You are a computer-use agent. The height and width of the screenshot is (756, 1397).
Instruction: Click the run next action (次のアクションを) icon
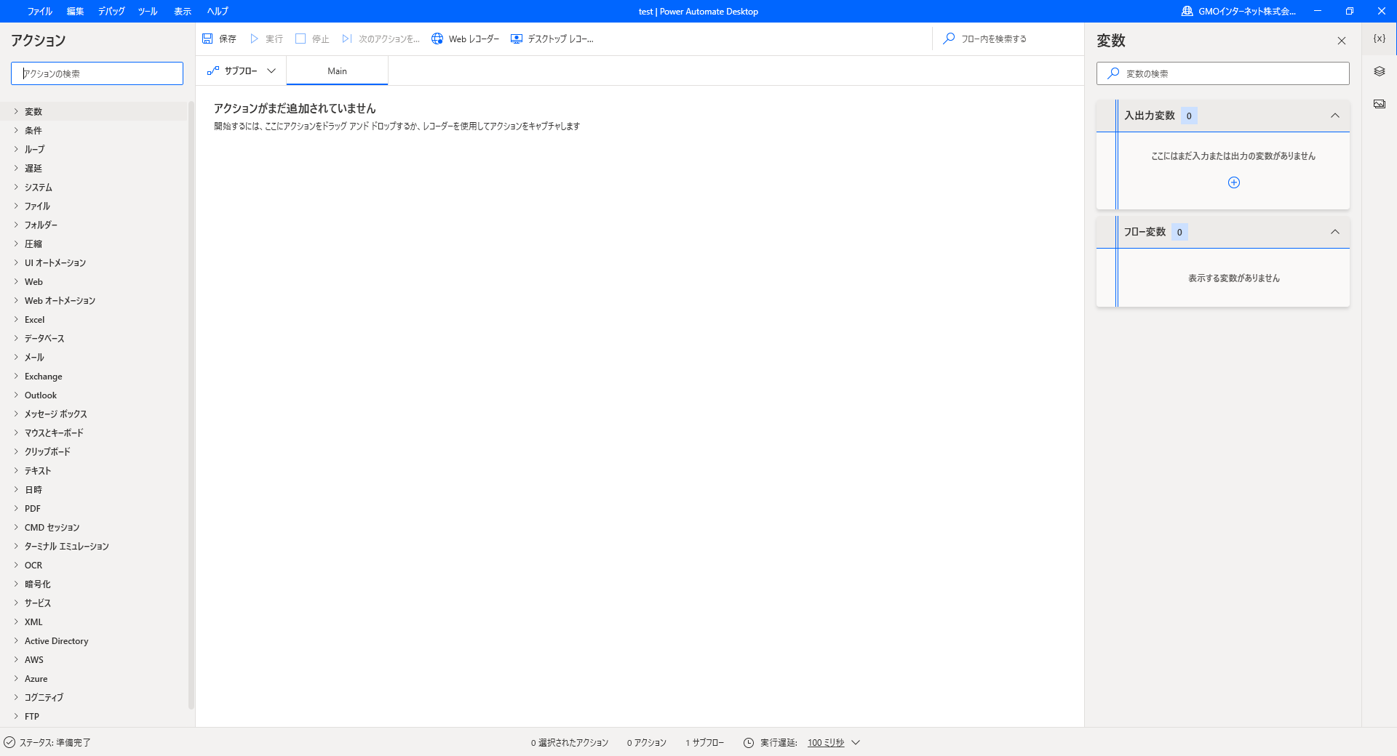click(347, 39)
